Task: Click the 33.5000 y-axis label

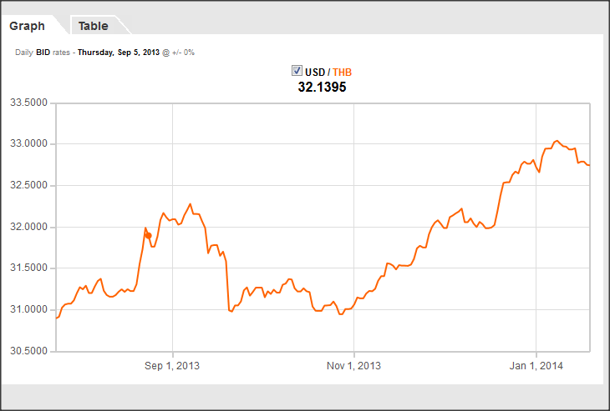Action: tap(28, 103)
